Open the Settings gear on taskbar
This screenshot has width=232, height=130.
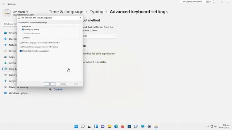pyautogui.click(x=149, y=126)
